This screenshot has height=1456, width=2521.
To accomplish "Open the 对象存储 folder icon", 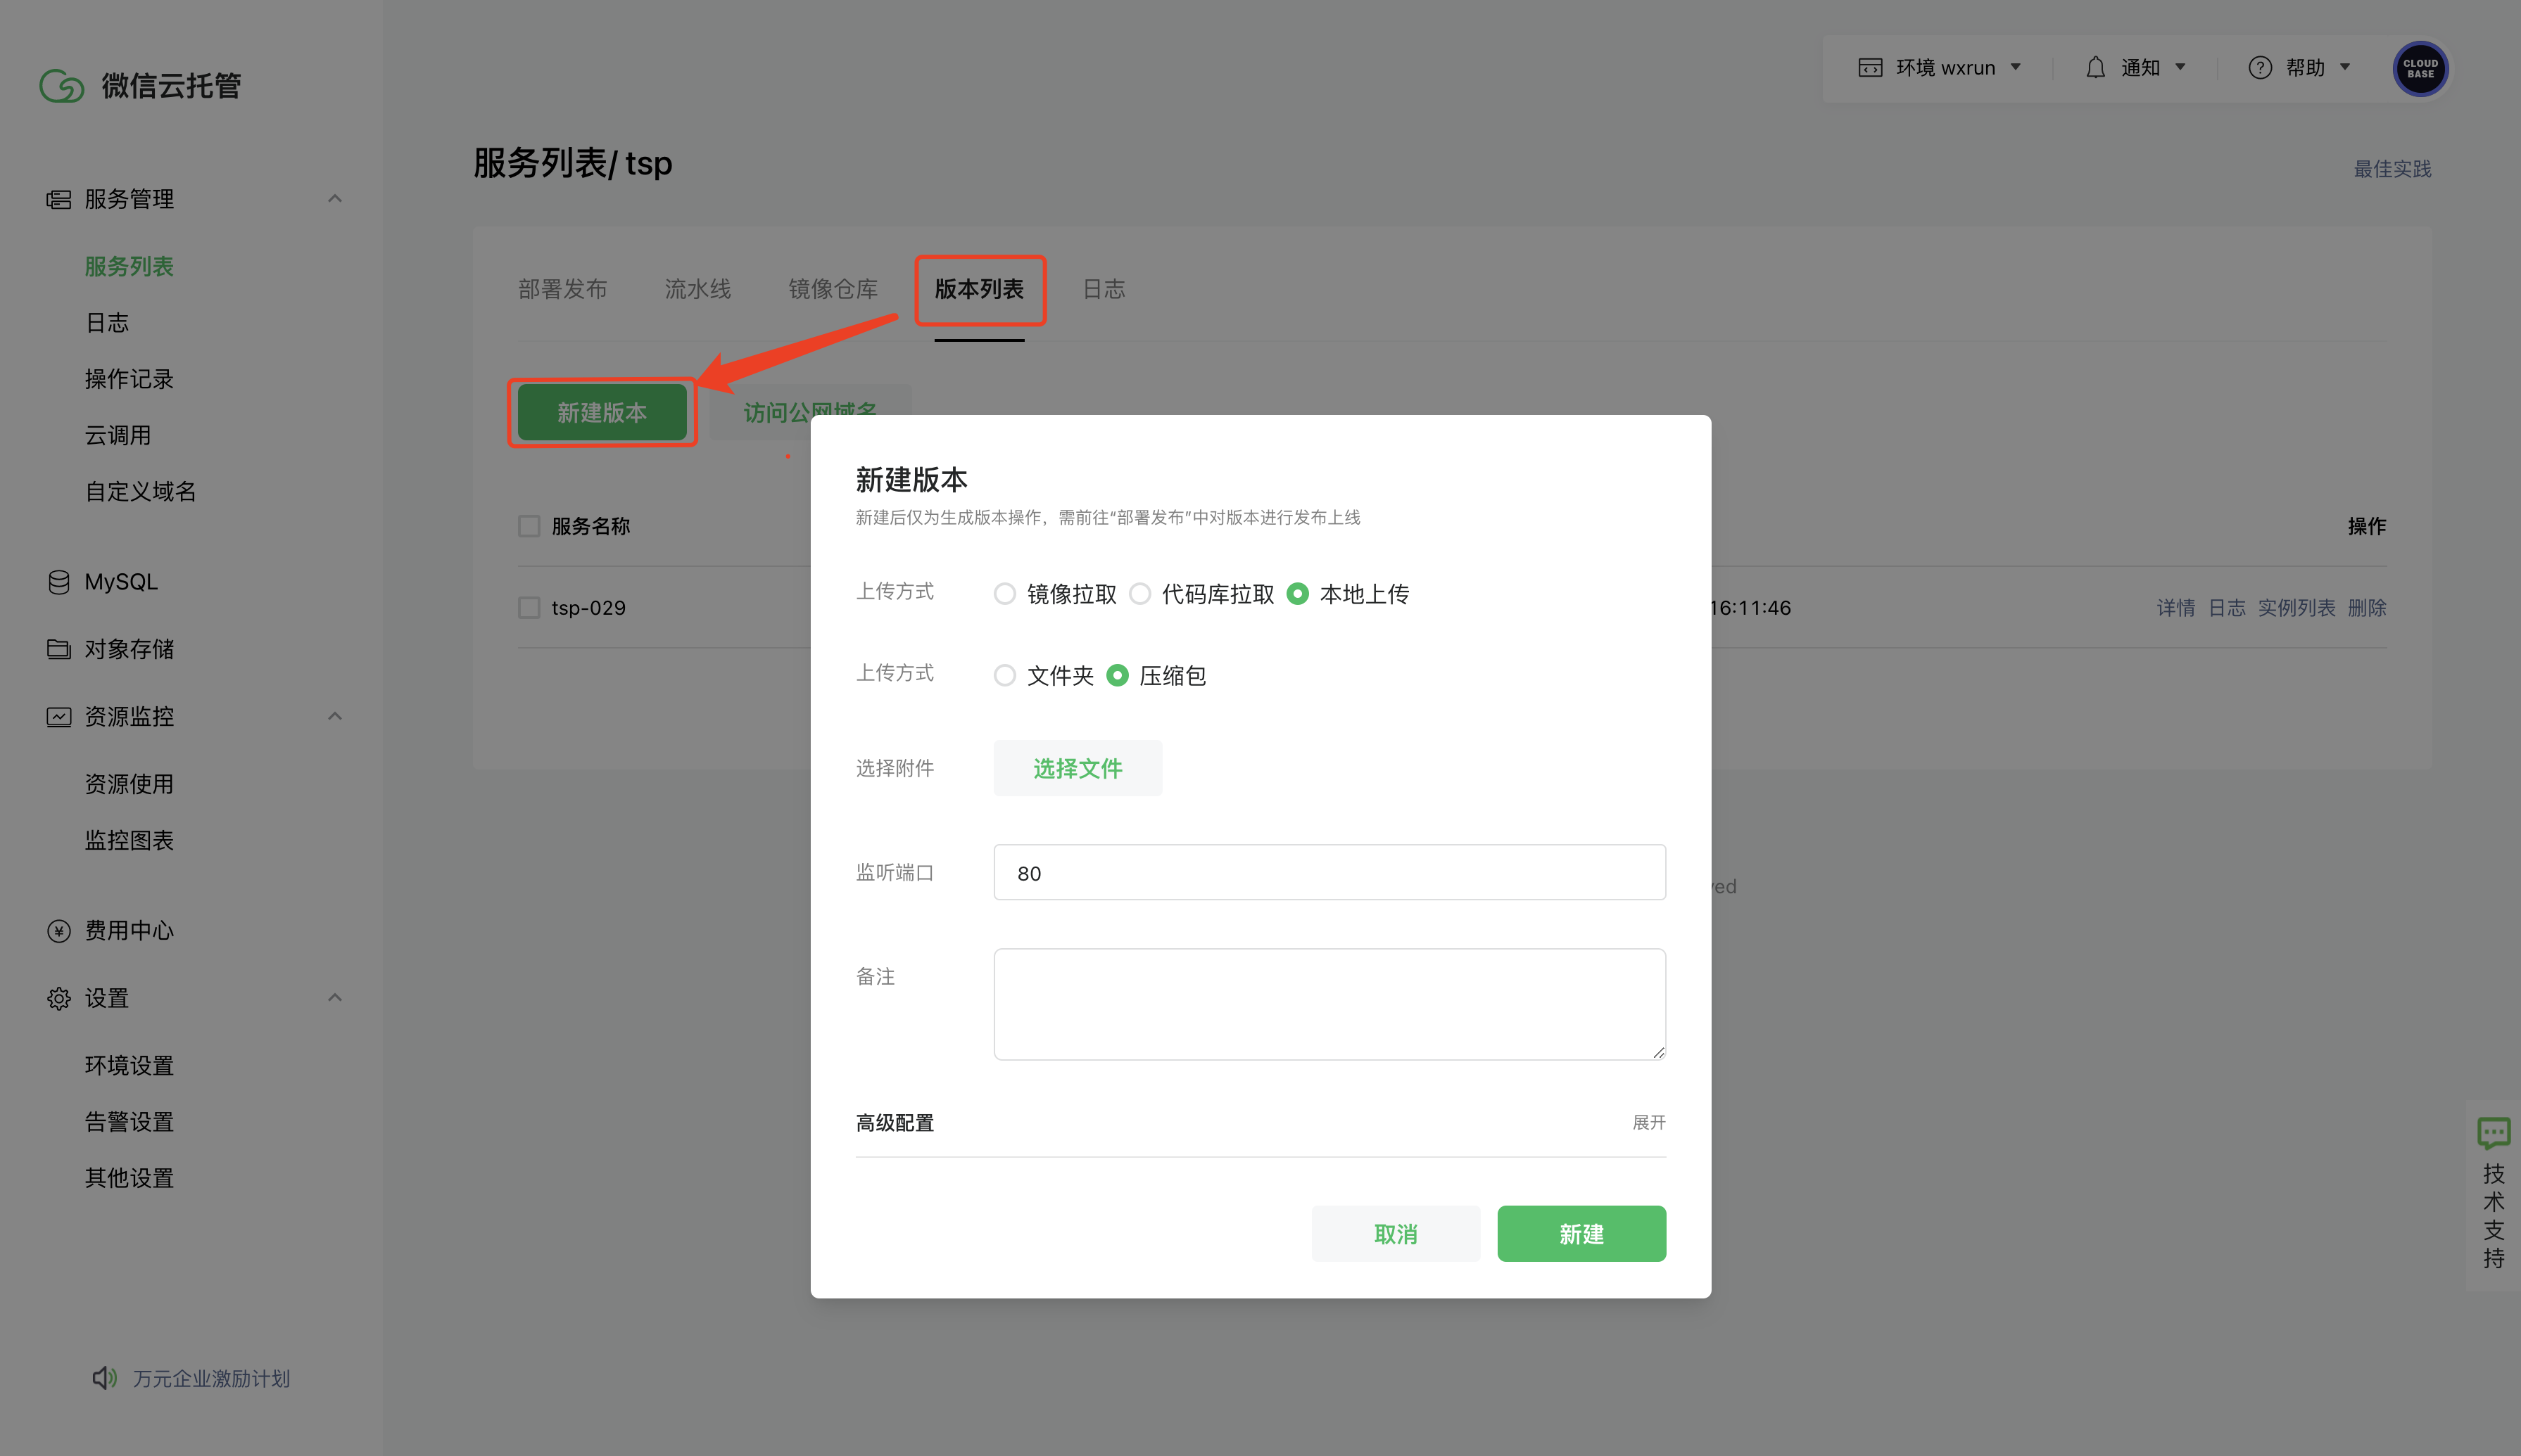I will tap(59, 649).
